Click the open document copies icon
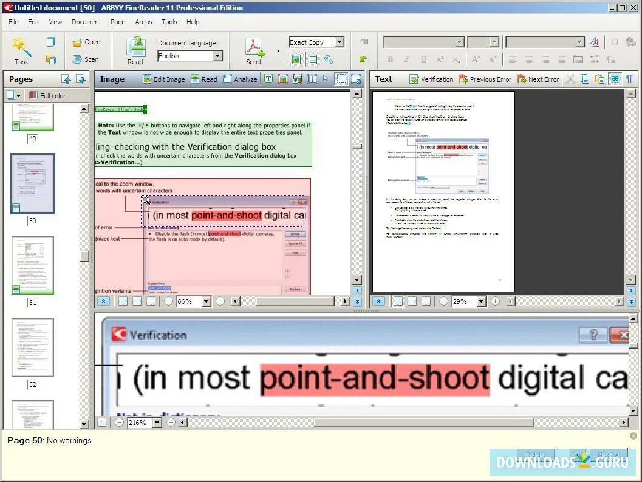The image size is (642, 482). coord(51,59)
